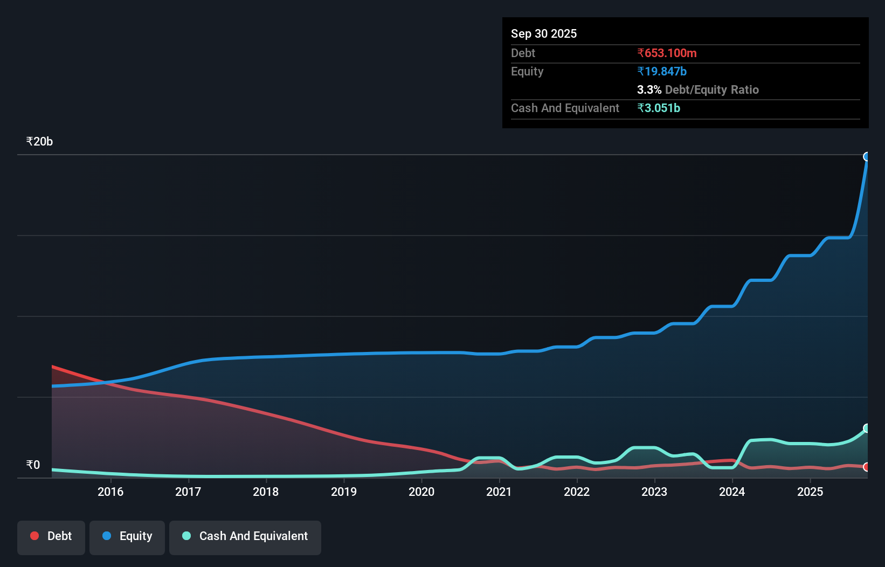Select the red debt endpoint marker
This screenshot has height=567, width=885.
point(867,468)
